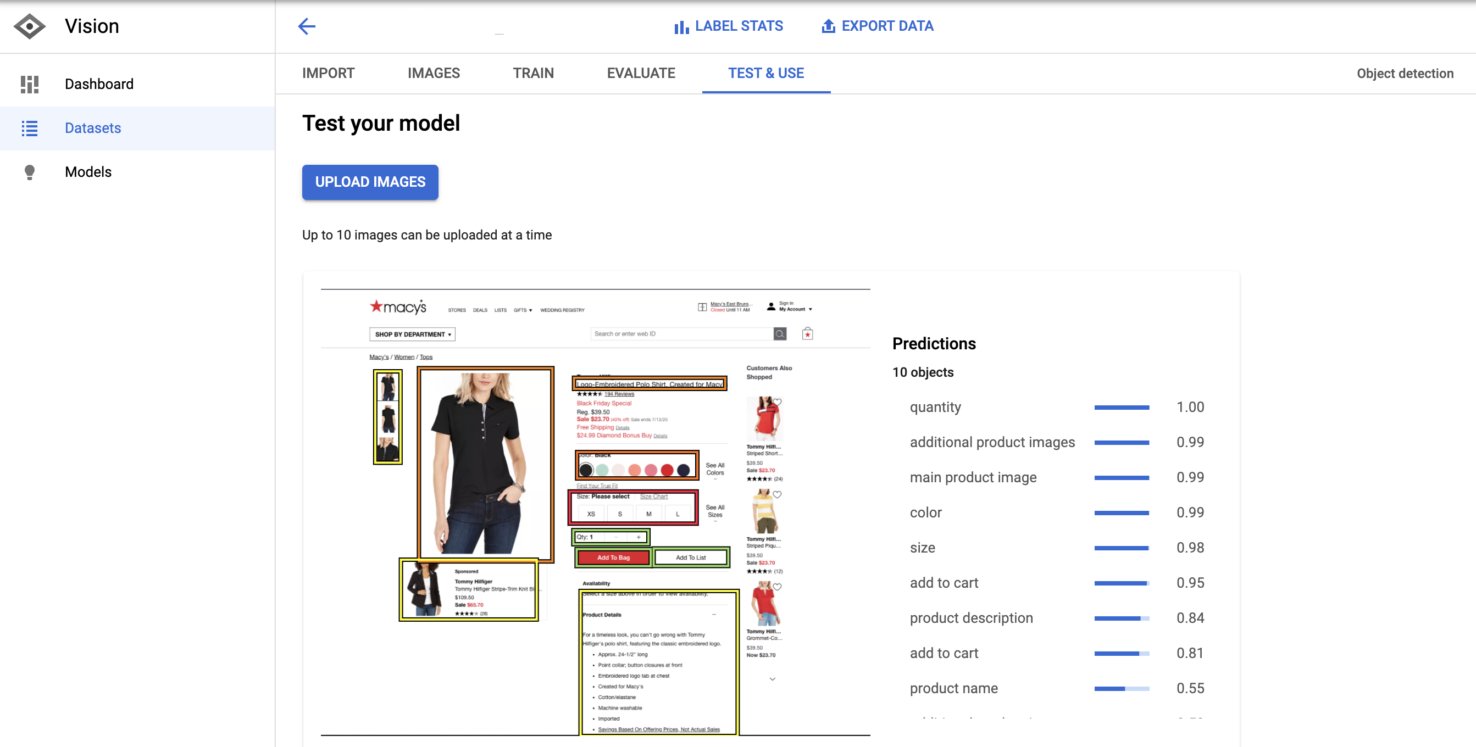Select the quantity prediction row
1476x747 pixels.
[x=936, y=408]
